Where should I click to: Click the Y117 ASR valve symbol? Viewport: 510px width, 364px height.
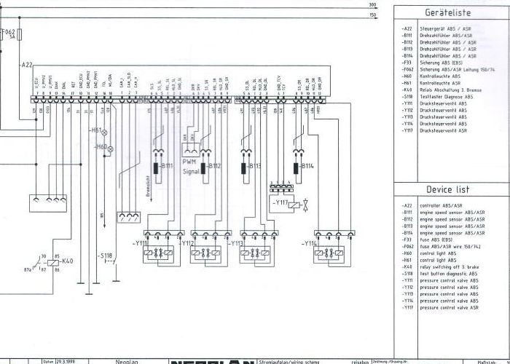coord(294,205)
